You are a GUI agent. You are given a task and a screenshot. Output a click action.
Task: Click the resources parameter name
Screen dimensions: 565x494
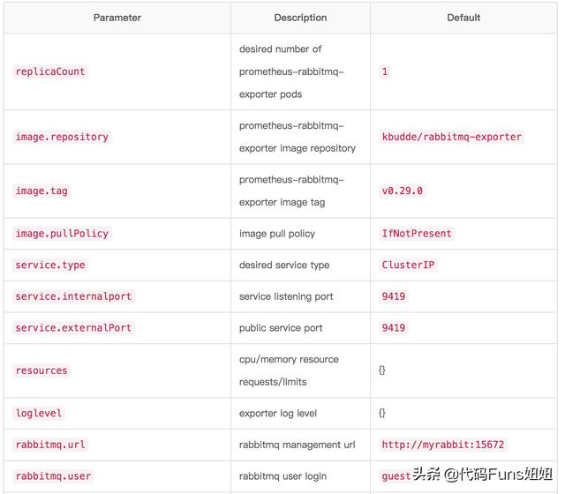tap(41, 370)
